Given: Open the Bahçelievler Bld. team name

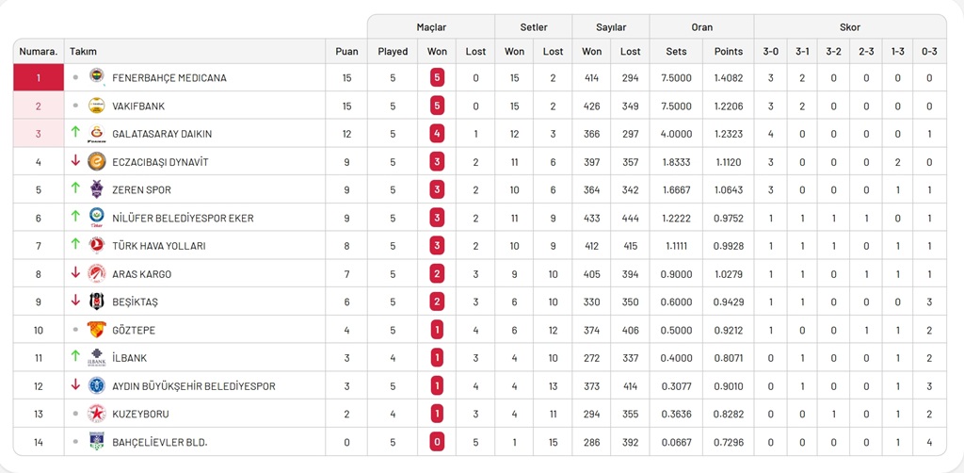Looking at the screenshot, I should pyautogui.click(x=159, y=442).
